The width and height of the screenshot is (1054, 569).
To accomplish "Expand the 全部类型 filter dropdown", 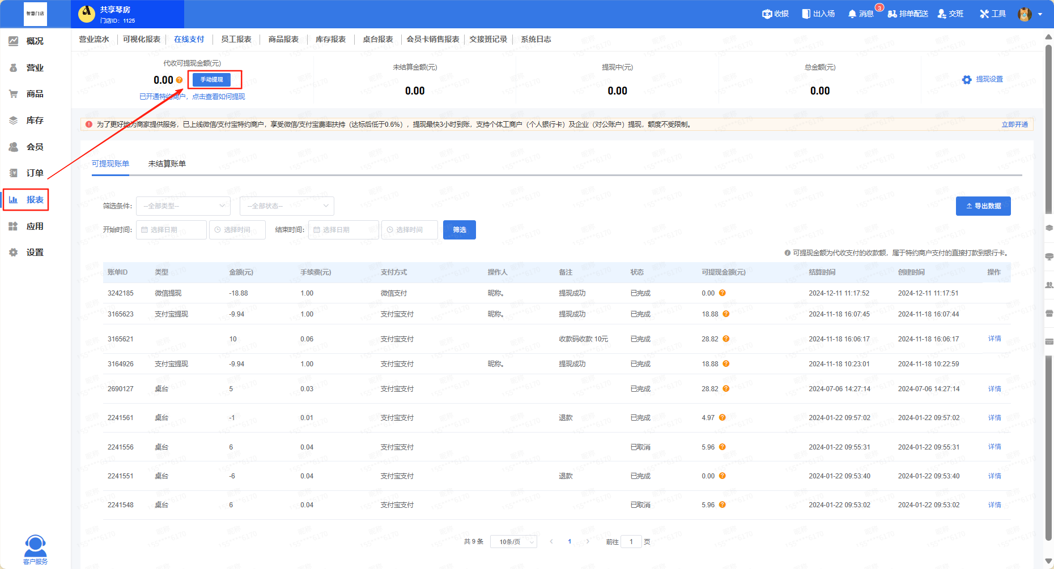I will pos(184,206).
